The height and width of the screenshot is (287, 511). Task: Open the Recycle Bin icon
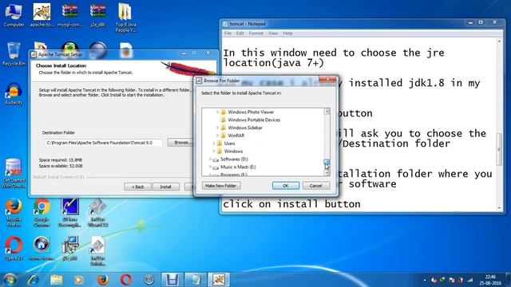pos(14,54)
